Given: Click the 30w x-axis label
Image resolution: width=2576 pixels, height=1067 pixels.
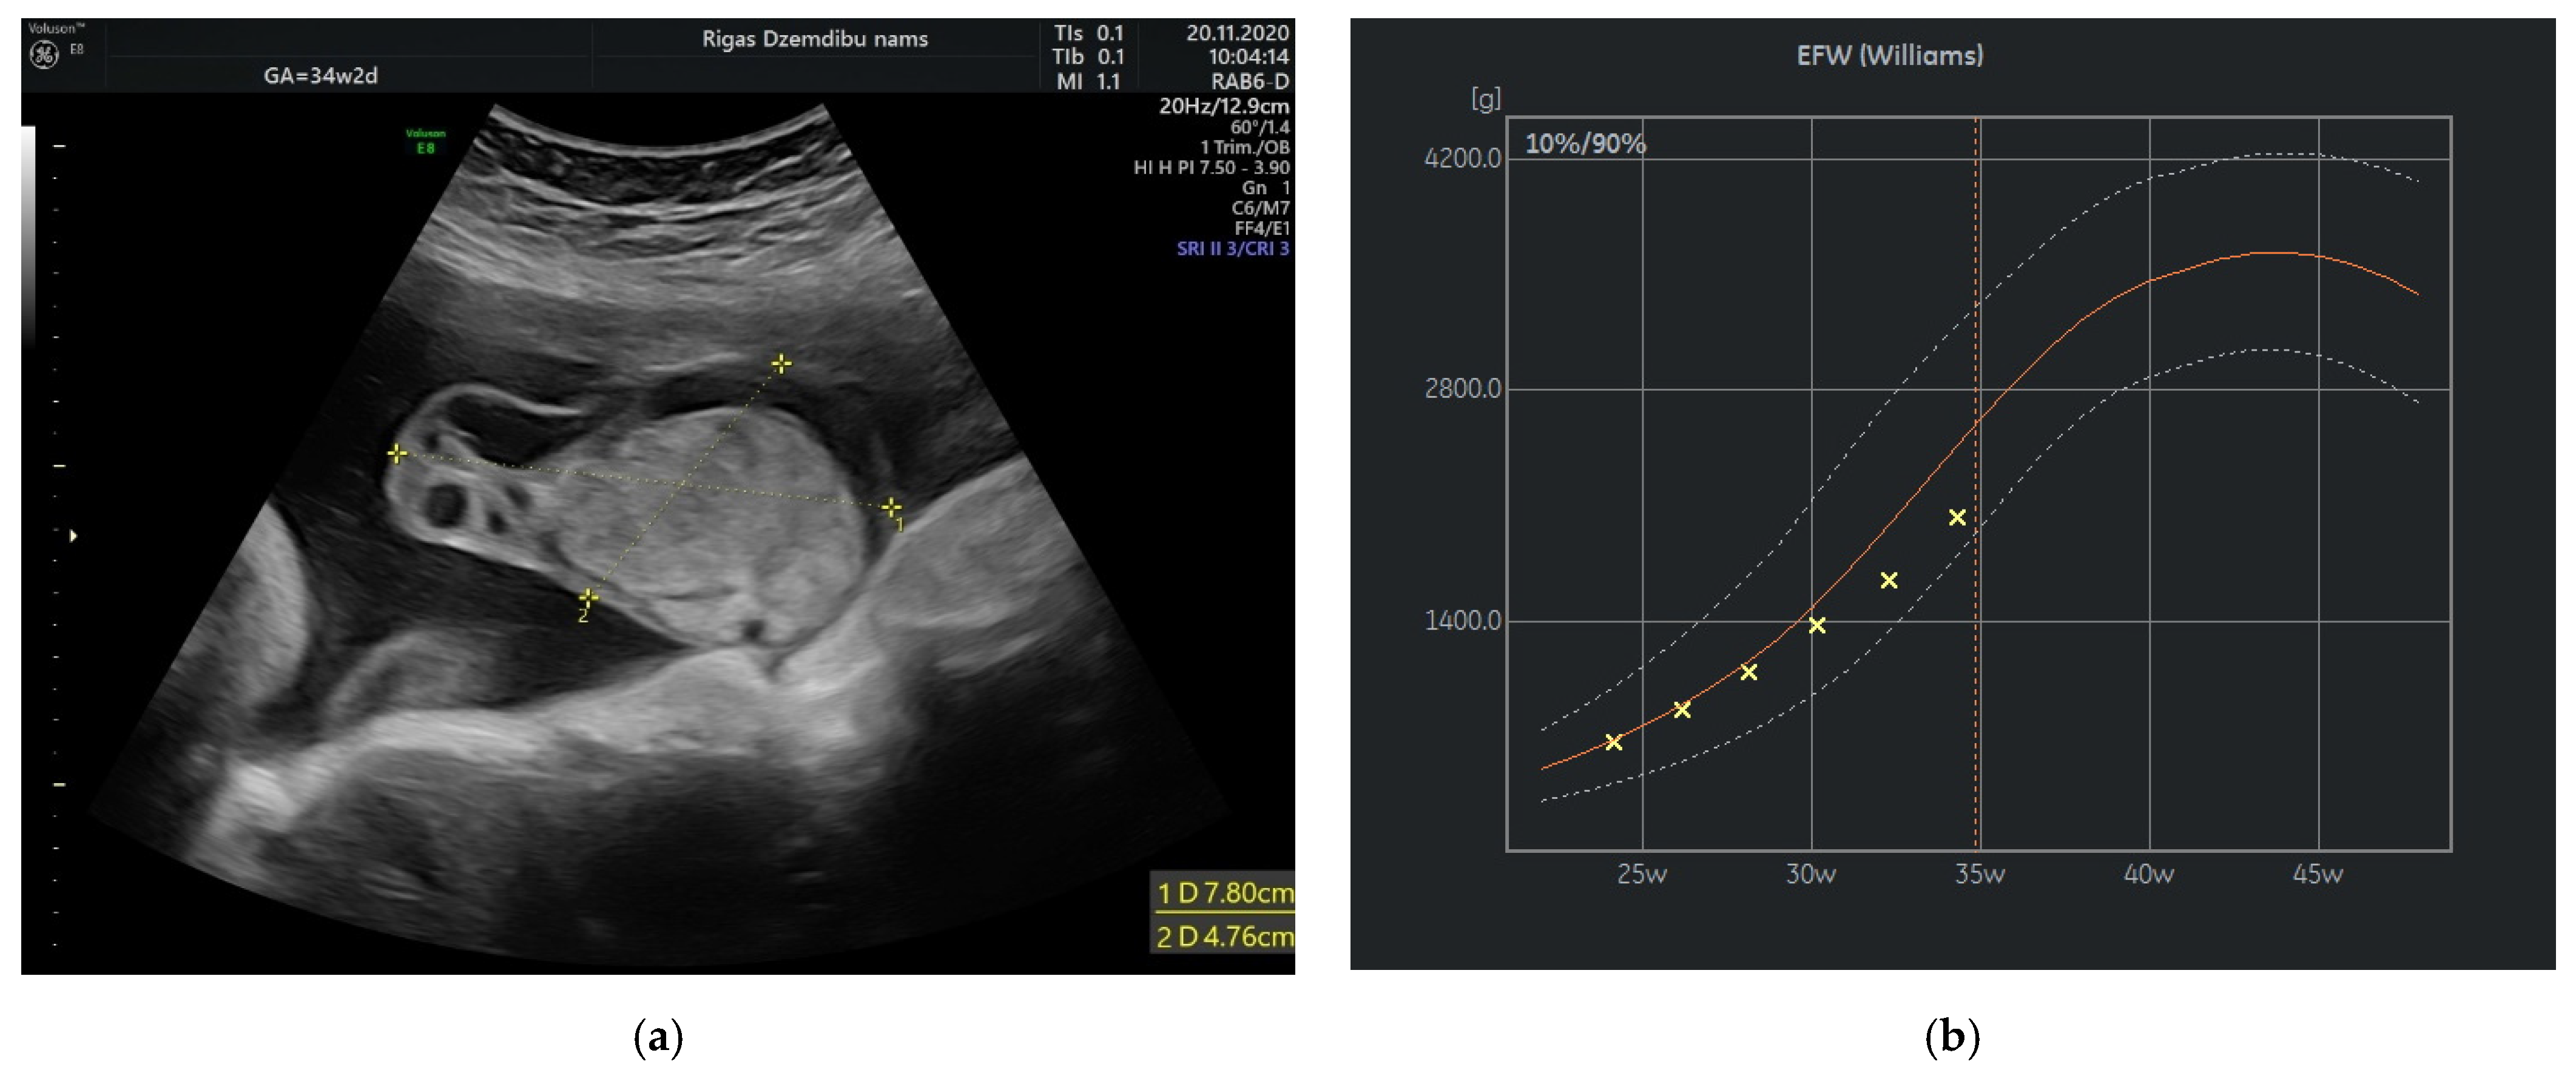Looking at the screenshot, I should click(x=1811, y=874).
